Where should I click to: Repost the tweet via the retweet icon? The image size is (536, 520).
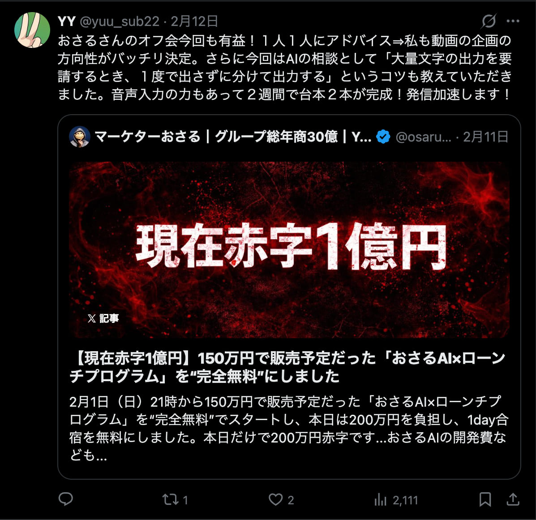click(x=170, y=499)
